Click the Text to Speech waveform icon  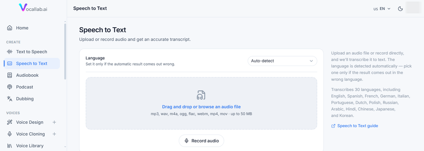[10, 52]
